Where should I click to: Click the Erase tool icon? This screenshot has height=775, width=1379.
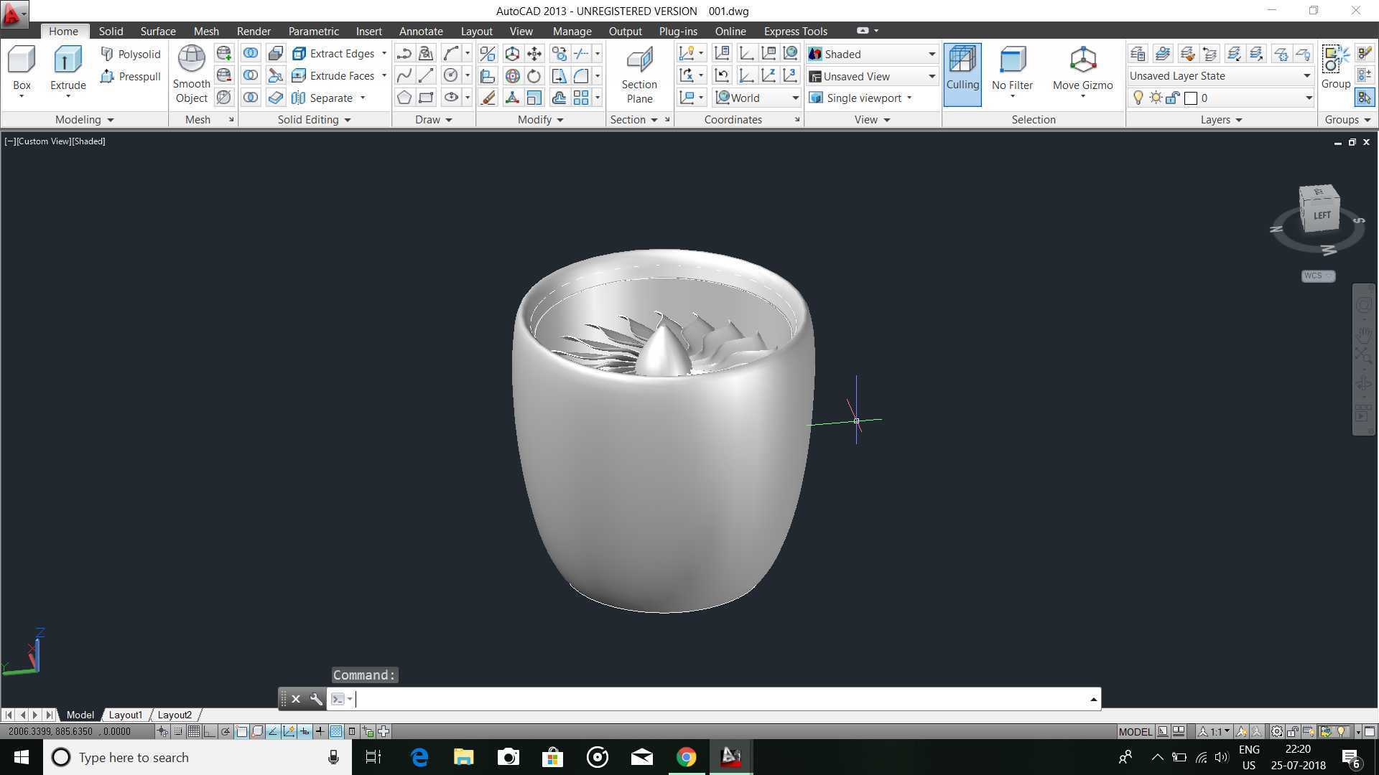click(488, 98)
